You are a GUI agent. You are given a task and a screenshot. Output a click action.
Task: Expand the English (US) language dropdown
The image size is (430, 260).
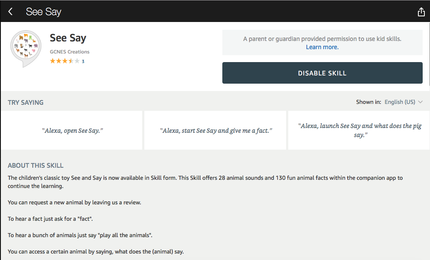pyautogui.click(x=403, y=102)
